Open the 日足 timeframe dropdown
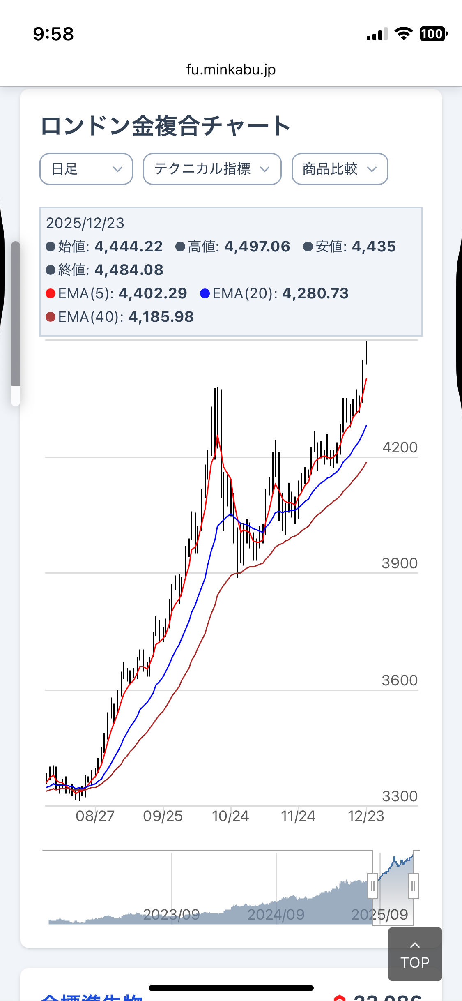 [x=86, y=169]
